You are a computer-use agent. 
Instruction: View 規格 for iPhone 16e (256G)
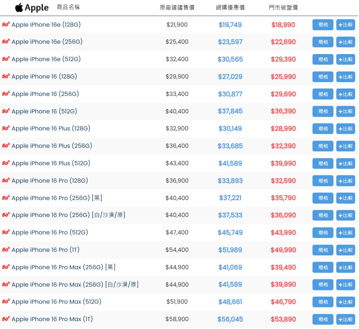tap(322, 42)
